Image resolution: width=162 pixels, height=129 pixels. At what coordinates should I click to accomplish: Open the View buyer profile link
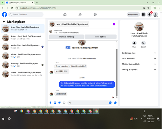(x=89, y=58)
